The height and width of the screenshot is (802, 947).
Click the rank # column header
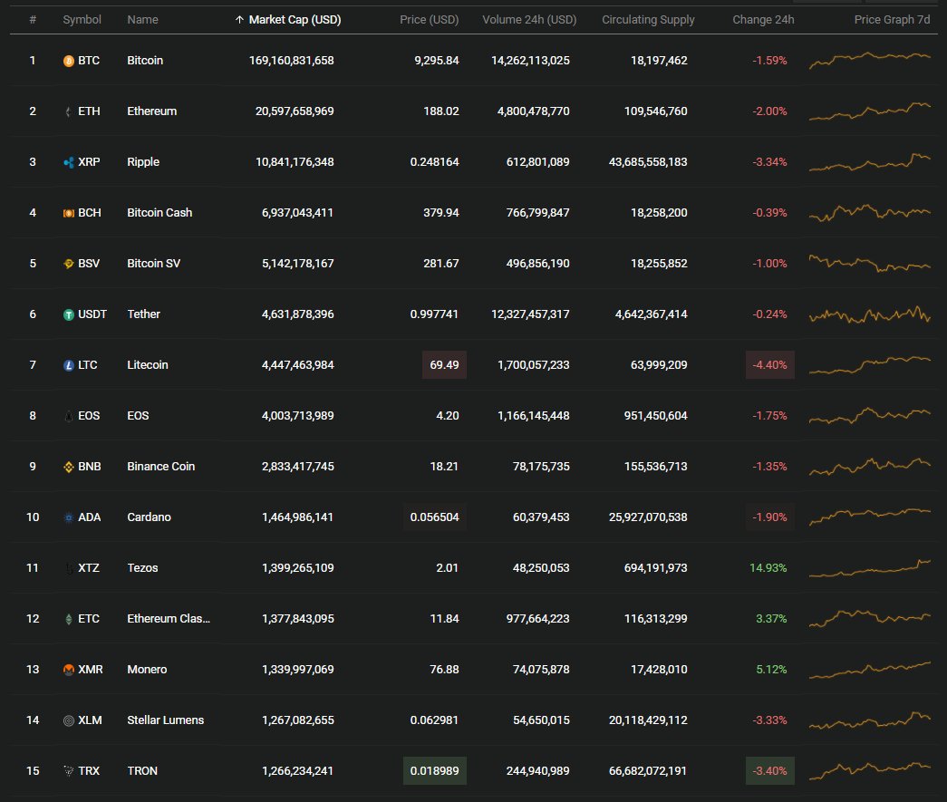click(33, 20)
